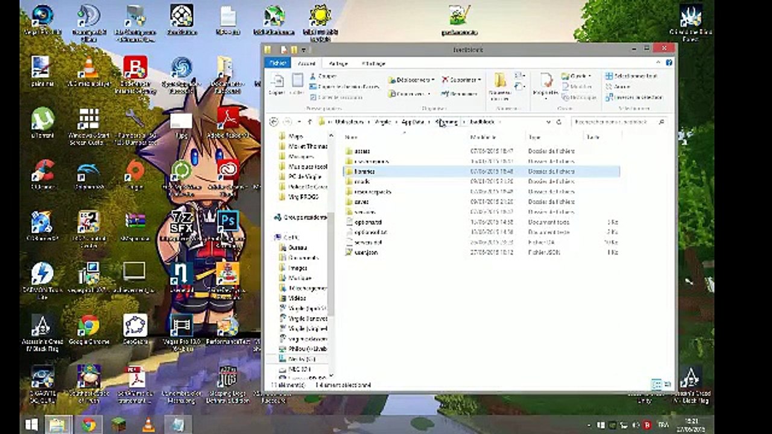Viewport: 772px width, 434px height.
Task: Click the back arrow in the navigation bar
Action: pyautogui.click(x=274, y=122)
